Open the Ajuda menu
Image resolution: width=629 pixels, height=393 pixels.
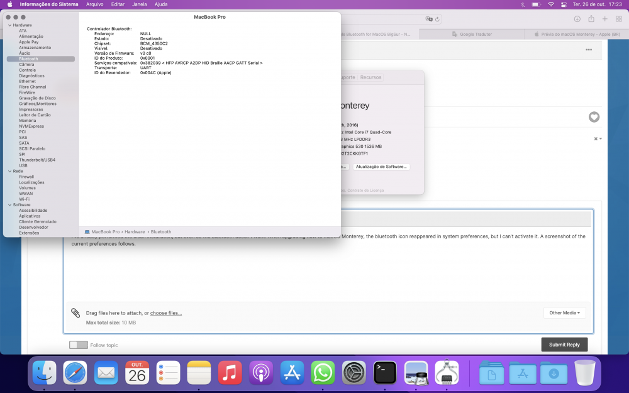click(x=161, y=4)
